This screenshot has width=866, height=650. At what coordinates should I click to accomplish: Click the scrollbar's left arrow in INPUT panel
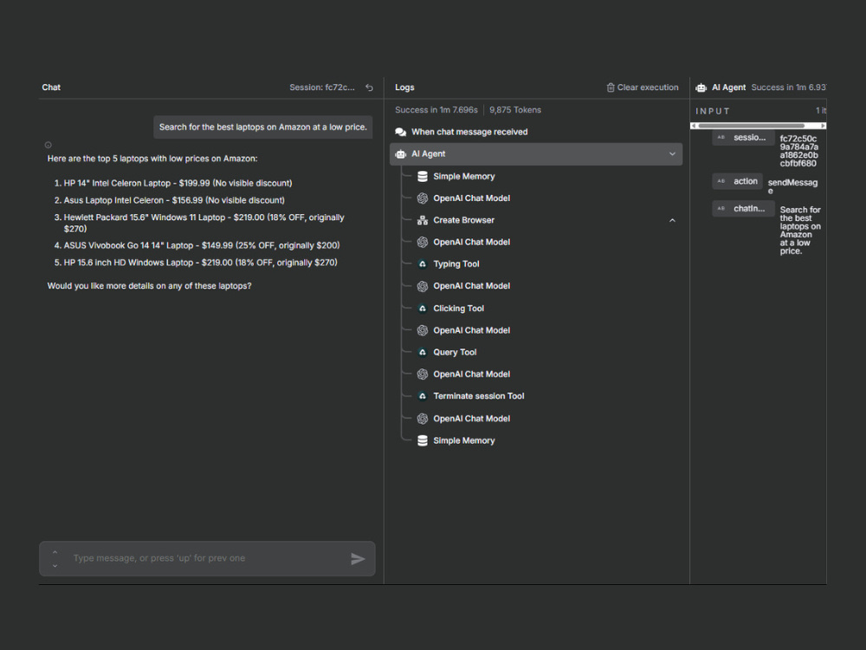(693, 126)
